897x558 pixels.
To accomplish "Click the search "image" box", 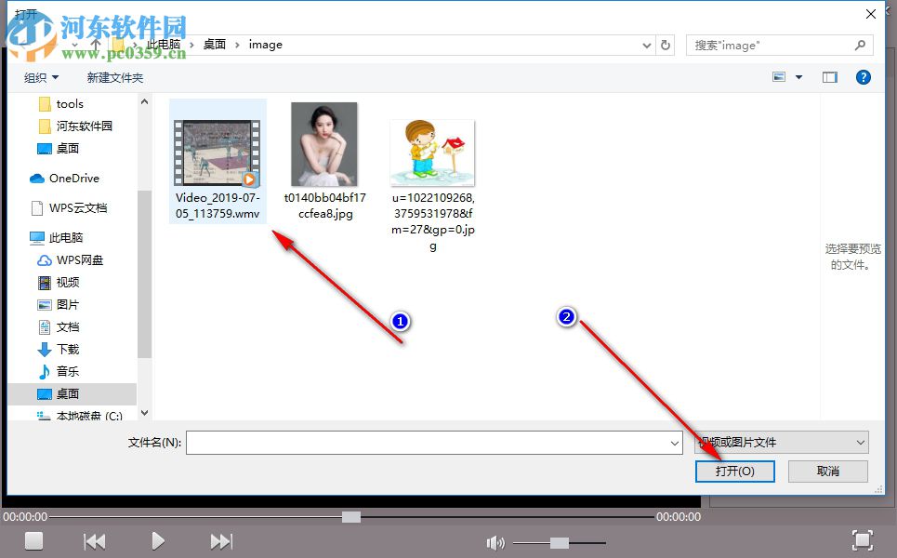I will [x=779, y=46].
